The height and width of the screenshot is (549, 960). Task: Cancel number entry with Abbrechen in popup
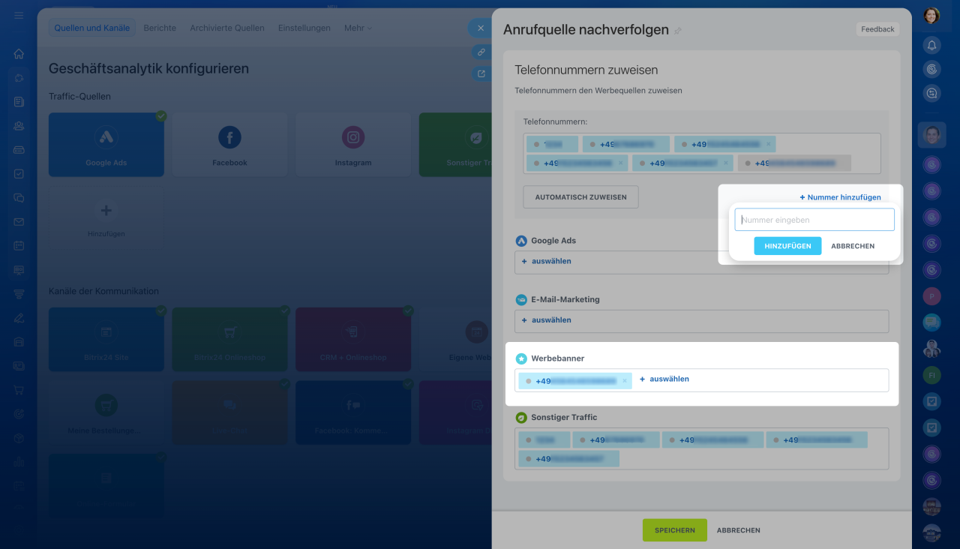click(853, 246)
